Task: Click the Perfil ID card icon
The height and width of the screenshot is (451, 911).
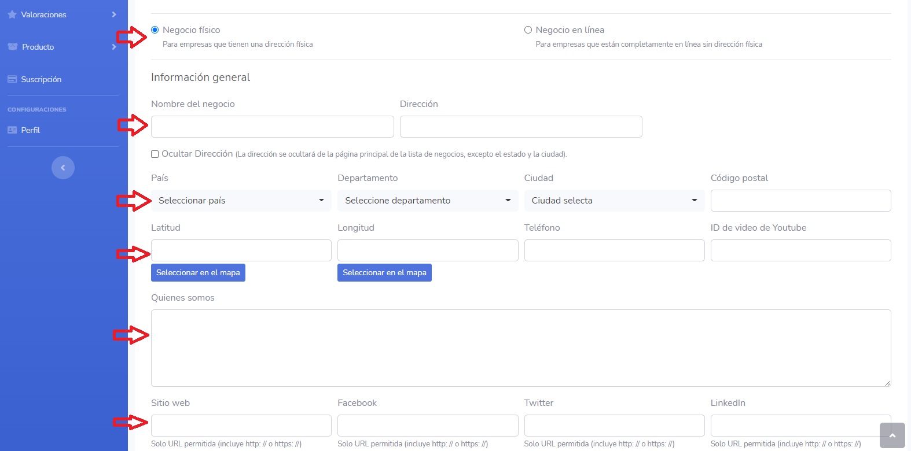Action: (12, 130)
